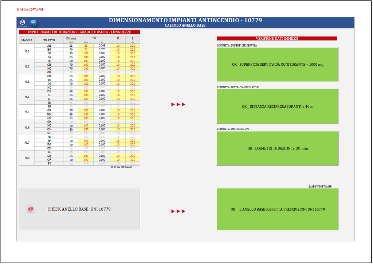Select the DN mm cell for tratto AB
Screen dimensions: 373x264
click(x=86, y=46)
